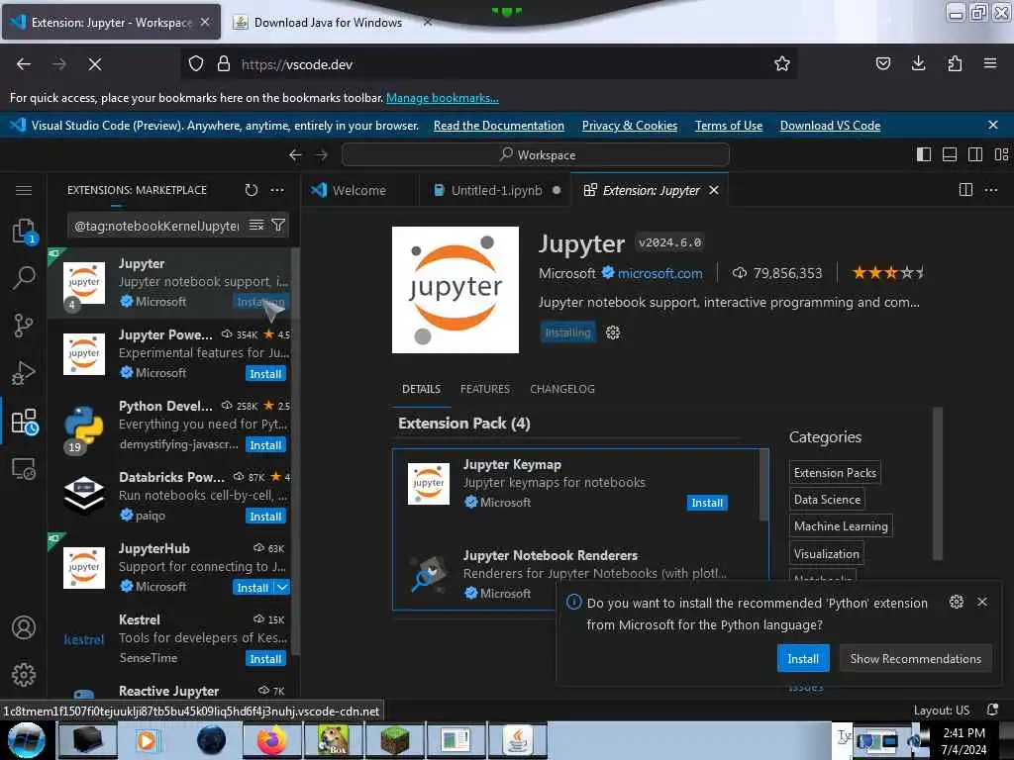Go back in VS Code navigation
The width and height of the screenshot is (1014, 760).
(x=295, y=155)
